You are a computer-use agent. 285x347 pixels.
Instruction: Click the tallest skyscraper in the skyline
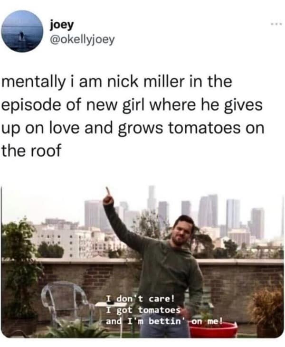[152, 199]
